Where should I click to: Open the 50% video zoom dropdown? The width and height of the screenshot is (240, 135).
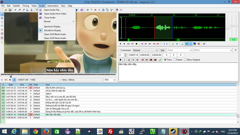tap(110, 80)
